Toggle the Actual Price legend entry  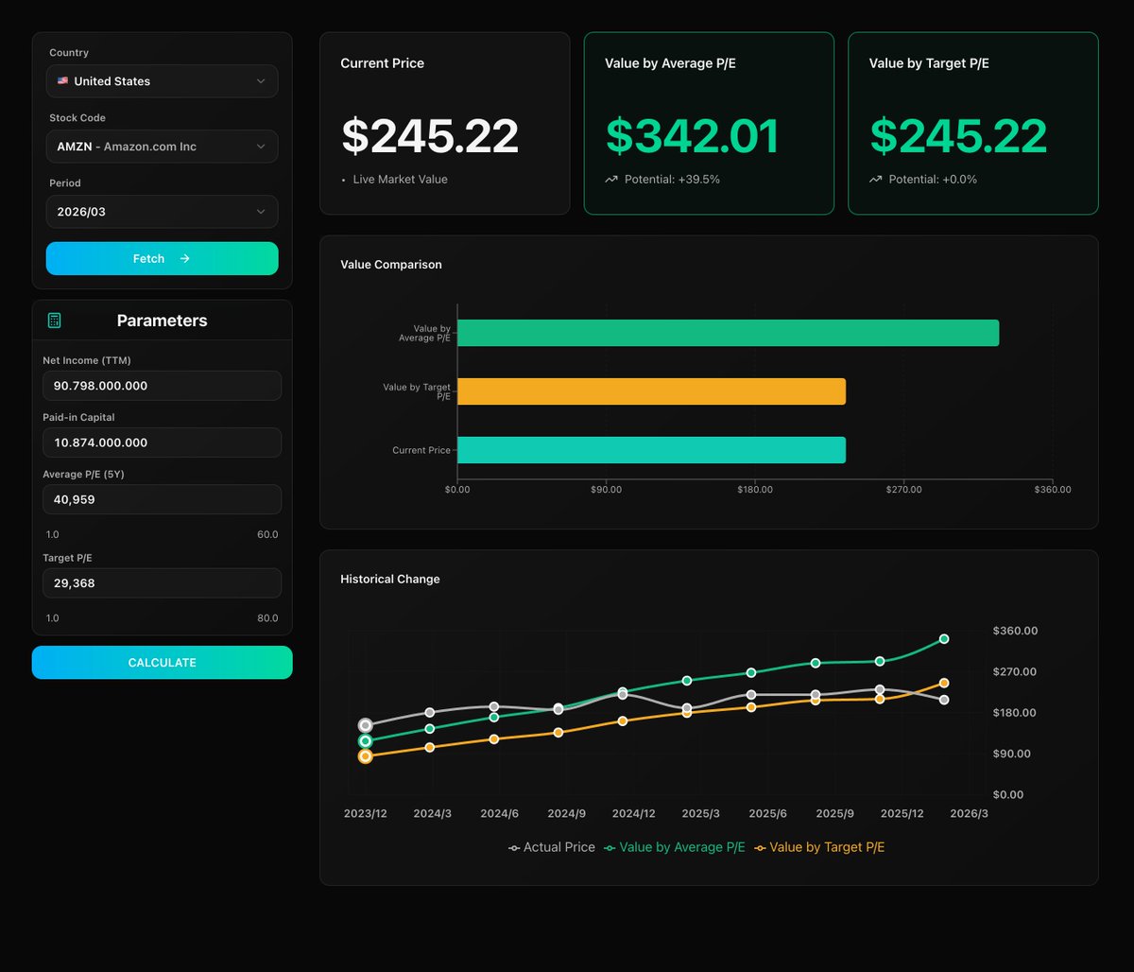[552, 847]
